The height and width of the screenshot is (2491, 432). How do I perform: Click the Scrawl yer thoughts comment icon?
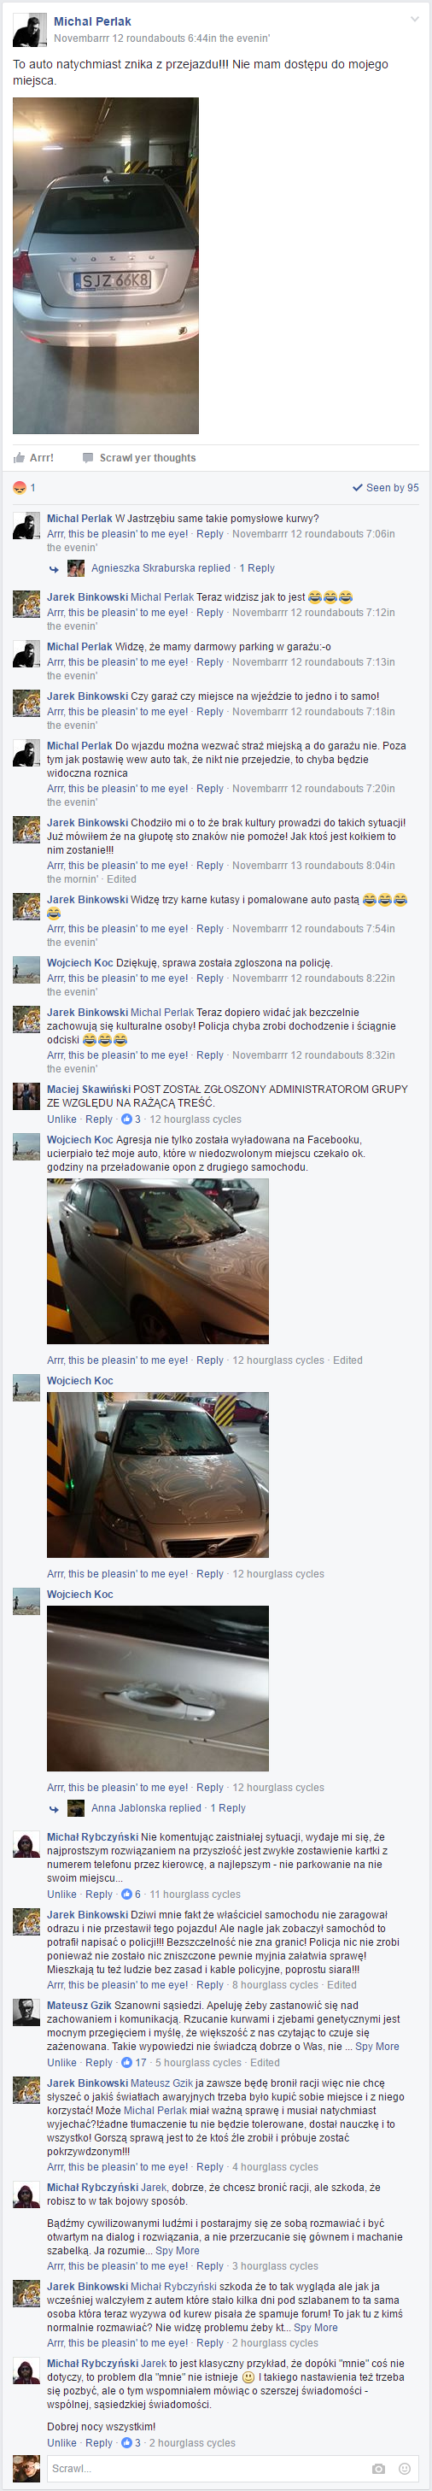point(88,457)
